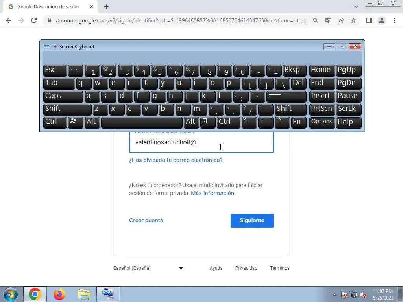Screen dimensions: 403x302
Task: Tap the period key on On-Screen Keyboard
Action: point(233,109)
